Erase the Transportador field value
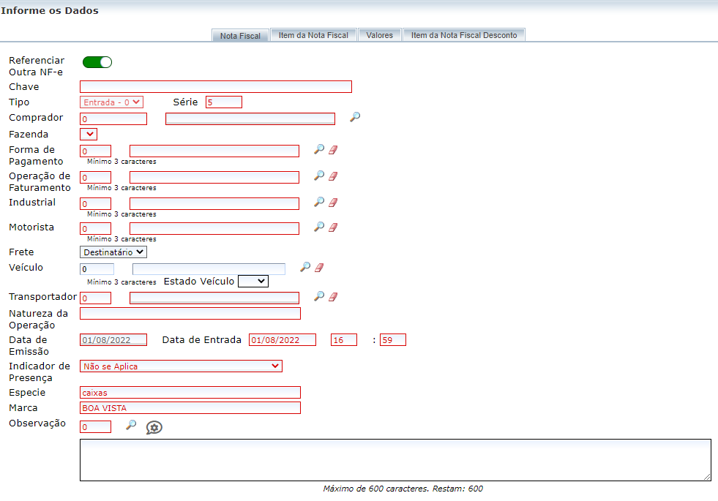Viewport: 718px width, 501px height. point(333,297)
